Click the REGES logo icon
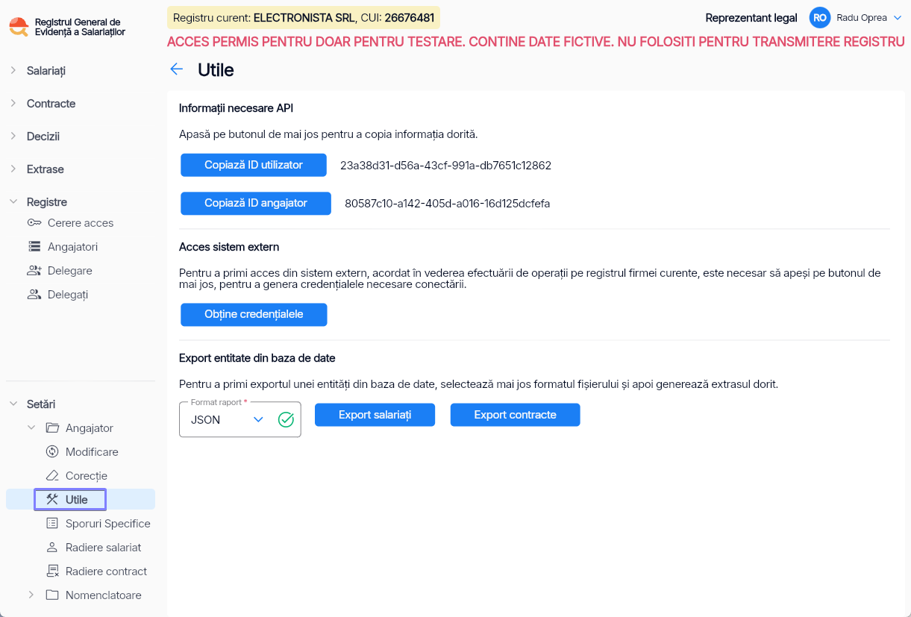 pyautogui.click(x=19, y=27)
